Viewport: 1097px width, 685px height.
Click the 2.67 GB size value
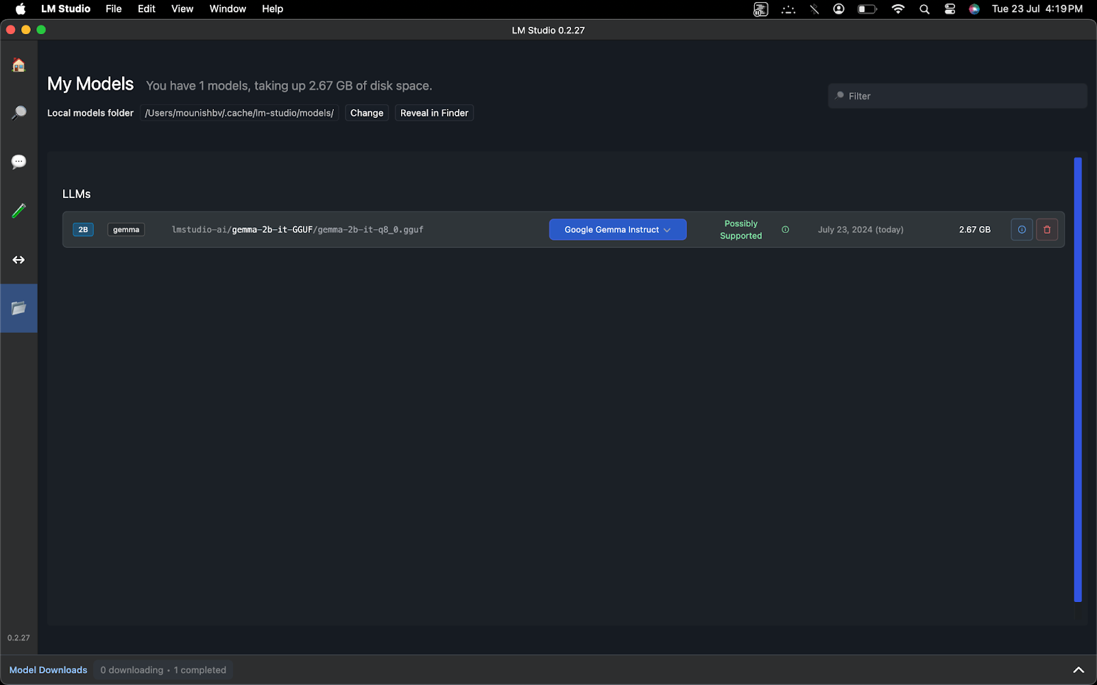(x=974, y=229)
